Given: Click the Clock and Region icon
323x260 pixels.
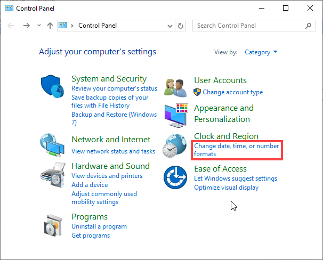Looking at the screenshot, I should coord(176,145).
